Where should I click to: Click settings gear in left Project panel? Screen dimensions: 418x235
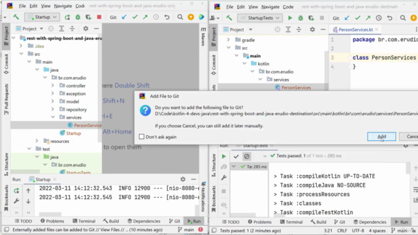[x=86, y=29]
